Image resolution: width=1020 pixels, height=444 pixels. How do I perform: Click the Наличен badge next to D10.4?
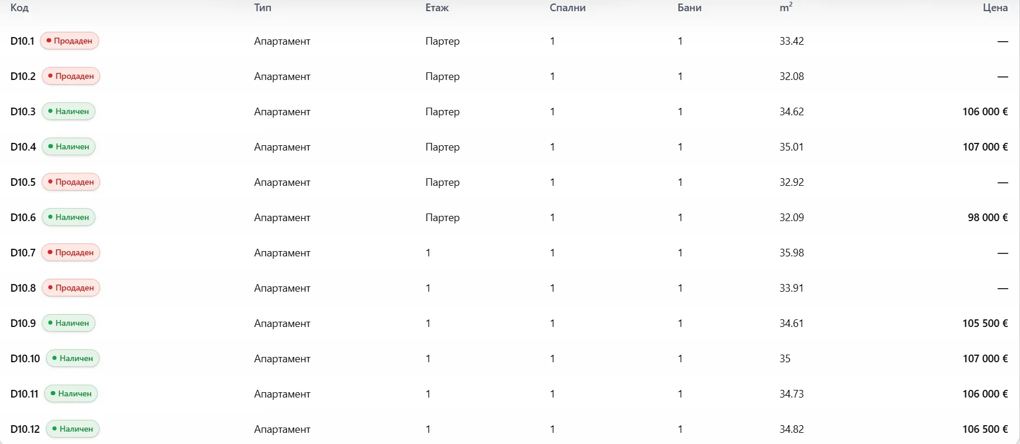coord(68,147)
